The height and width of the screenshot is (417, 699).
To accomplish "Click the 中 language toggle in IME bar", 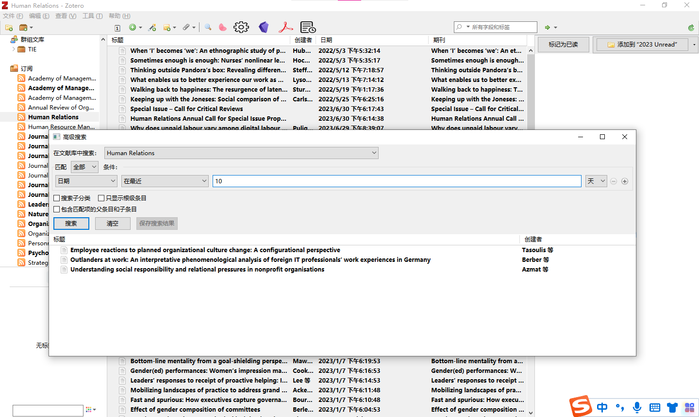I will pos(602,407).
